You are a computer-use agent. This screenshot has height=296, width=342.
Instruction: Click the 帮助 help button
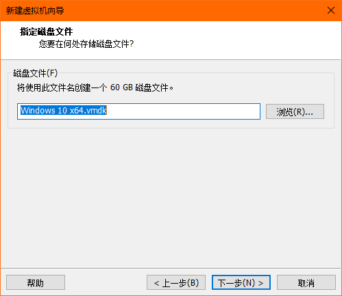[36, 282]
